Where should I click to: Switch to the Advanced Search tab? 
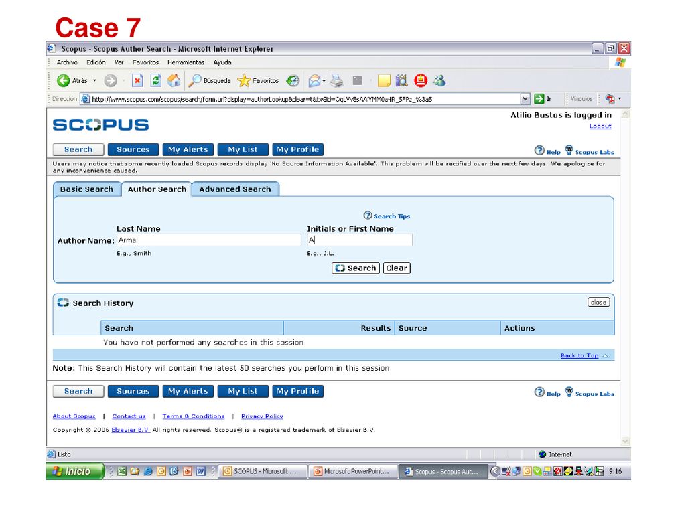[x=235, y=189]
